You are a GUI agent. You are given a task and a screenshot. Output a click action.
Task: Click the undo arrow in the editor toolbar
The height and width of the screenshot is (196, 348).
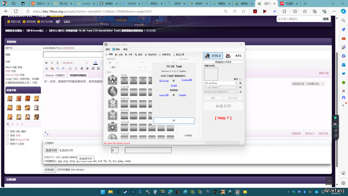tap(58, 69)
